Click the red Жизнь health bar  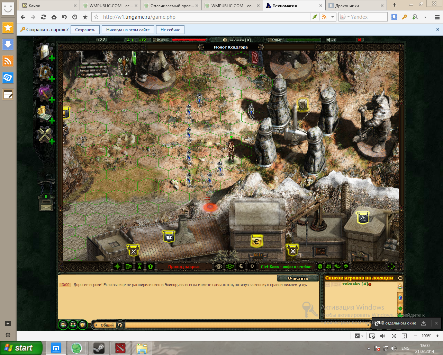tap(189, 40)
